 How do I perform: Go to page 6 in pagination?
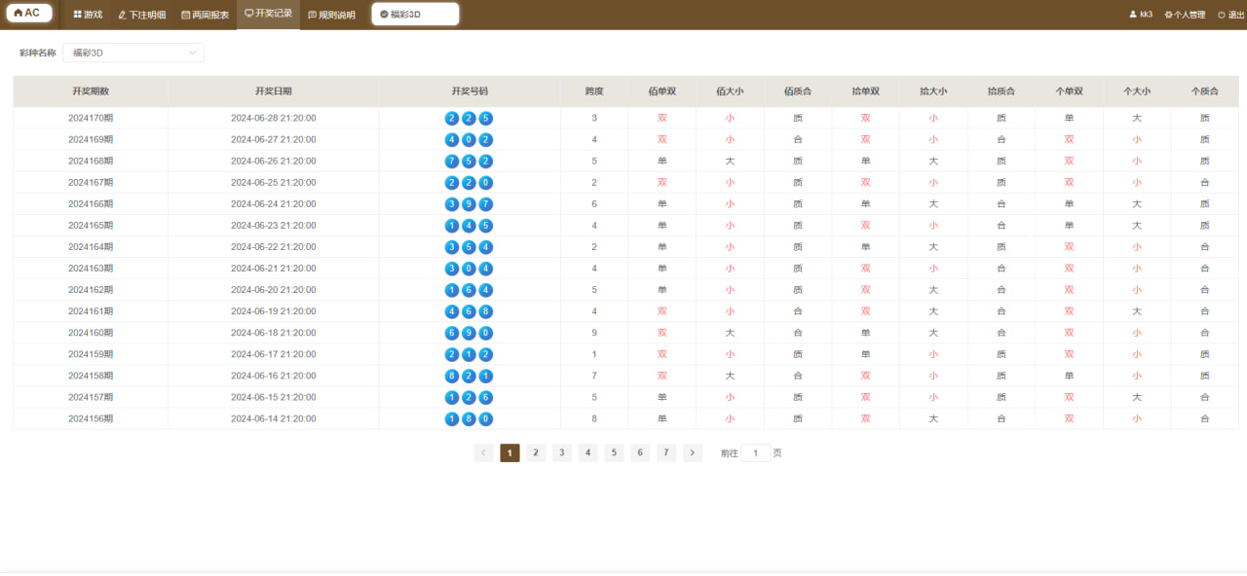click(640, 452)
